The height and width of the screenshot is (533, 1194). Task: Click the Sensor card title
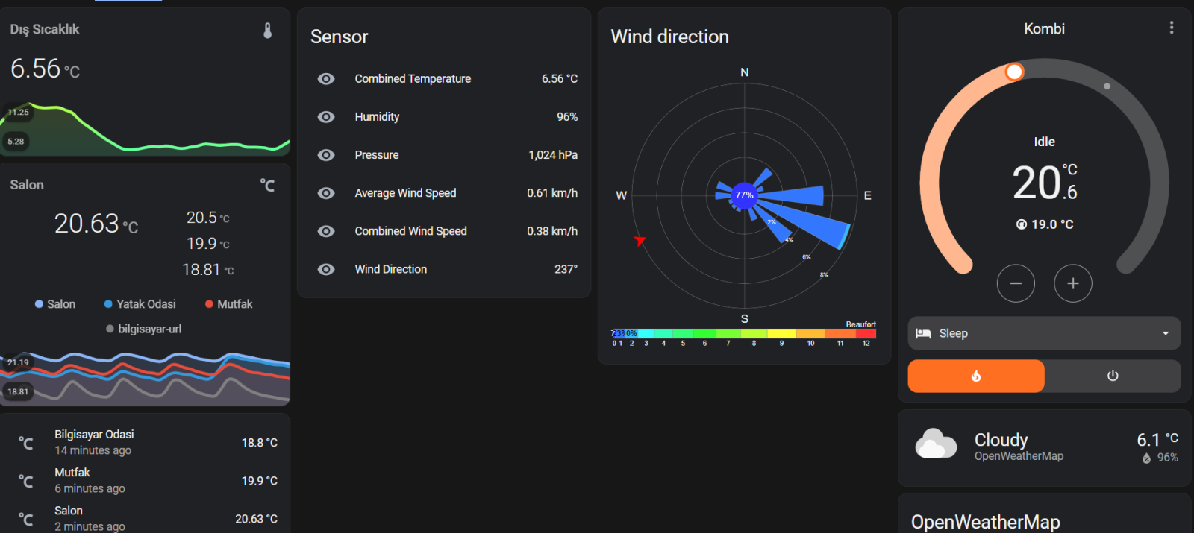(x=340, y=37)
